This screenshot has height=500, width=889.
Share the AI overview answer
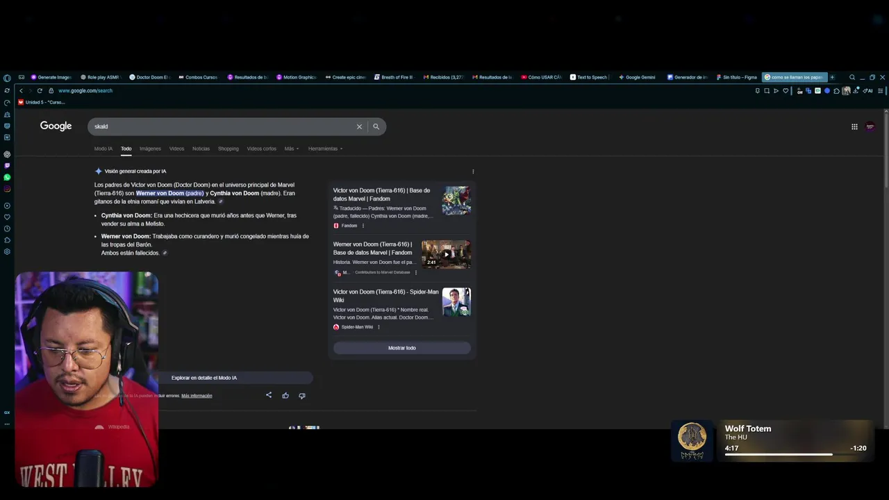[x=269, y=395]
